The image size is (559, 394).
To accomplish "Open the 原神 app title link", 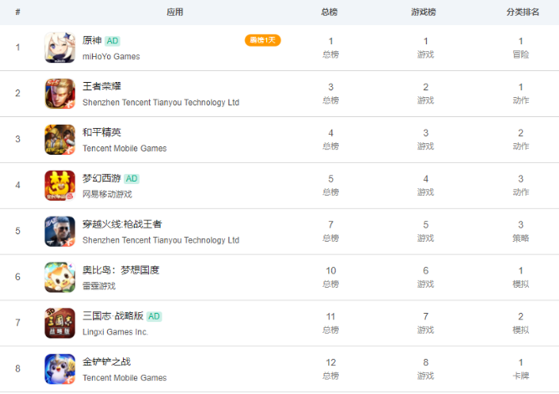I will coord(92,41).
